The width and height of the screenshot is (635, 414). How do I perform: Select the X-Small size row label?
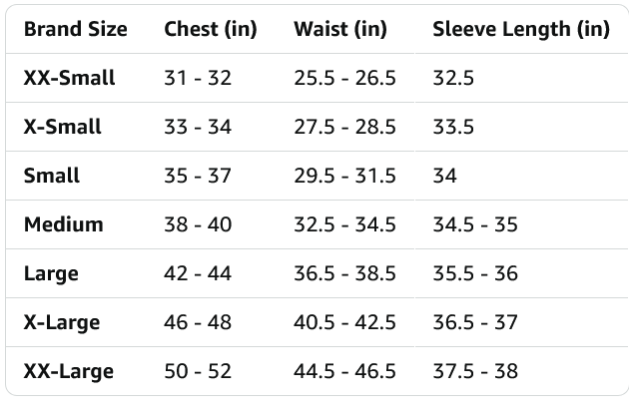pos(62,127)
